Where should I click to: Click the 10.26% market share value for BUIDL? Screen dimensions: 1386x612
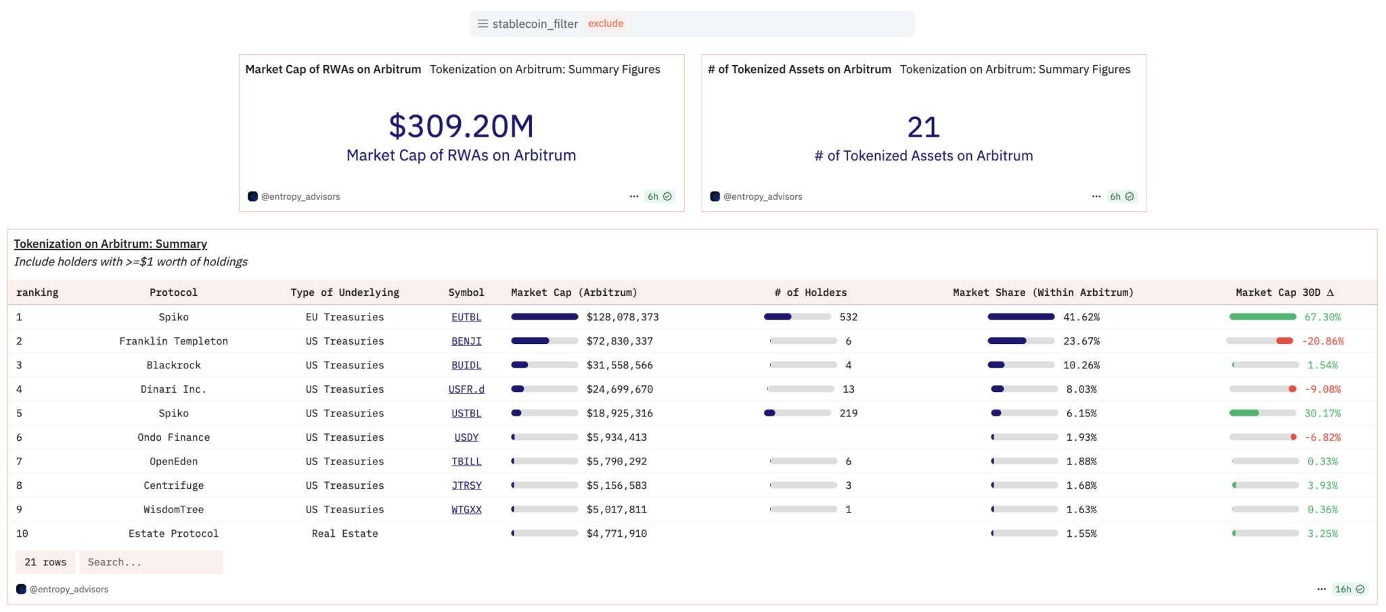point(1081,365)
